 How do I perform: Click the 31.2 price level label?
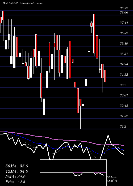pos(123,126)
